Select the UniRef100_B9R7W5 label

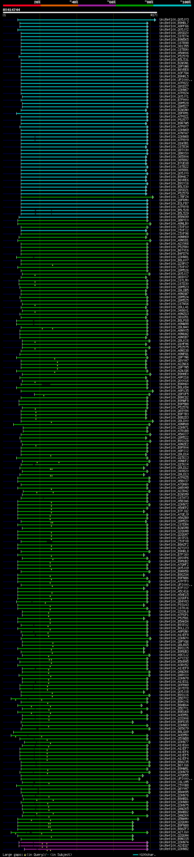[x=174, y=123]
